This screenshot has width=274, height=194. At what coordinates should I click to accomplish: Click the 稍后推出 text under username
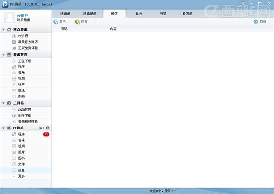point(23,20)
